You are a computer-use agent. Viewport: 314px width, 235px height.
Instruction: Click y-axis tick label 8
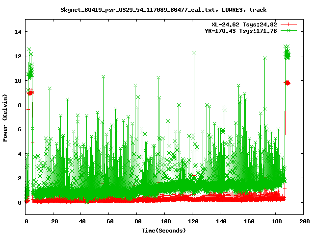pos(20,105)
